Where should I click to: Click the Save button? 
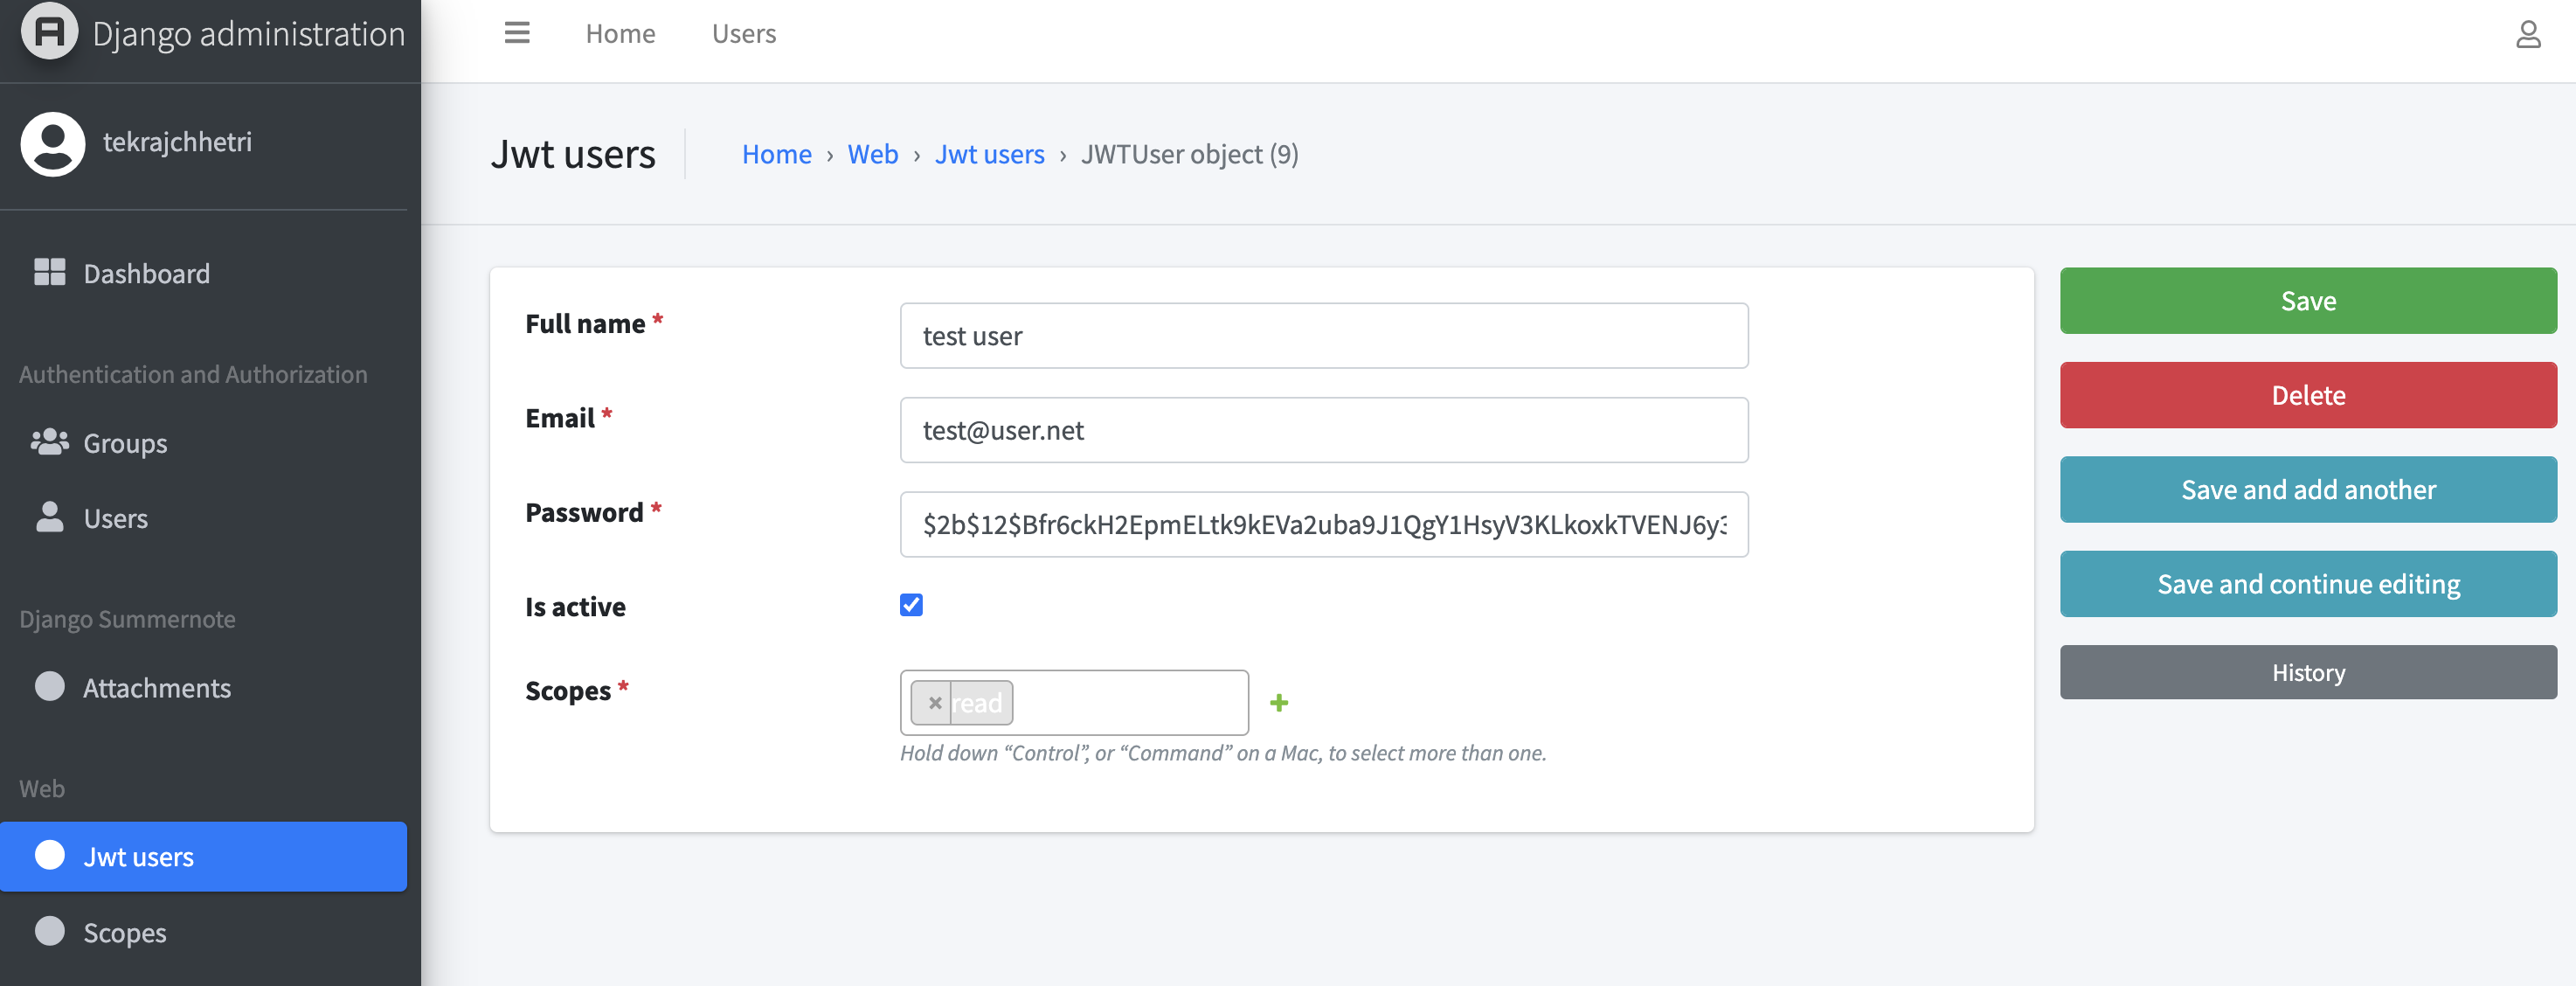[x=2307, y=299]
